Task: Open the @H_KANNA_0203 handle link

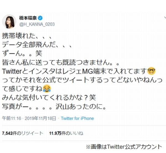Action: pyautogui.click(x=37, y=24)
